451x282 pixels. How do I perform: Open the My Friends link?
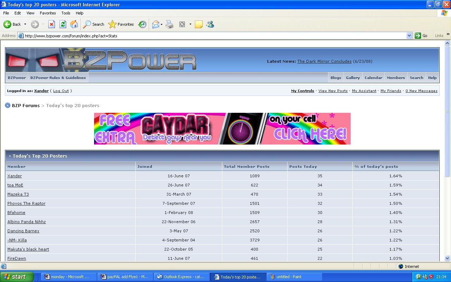(391, 91)
